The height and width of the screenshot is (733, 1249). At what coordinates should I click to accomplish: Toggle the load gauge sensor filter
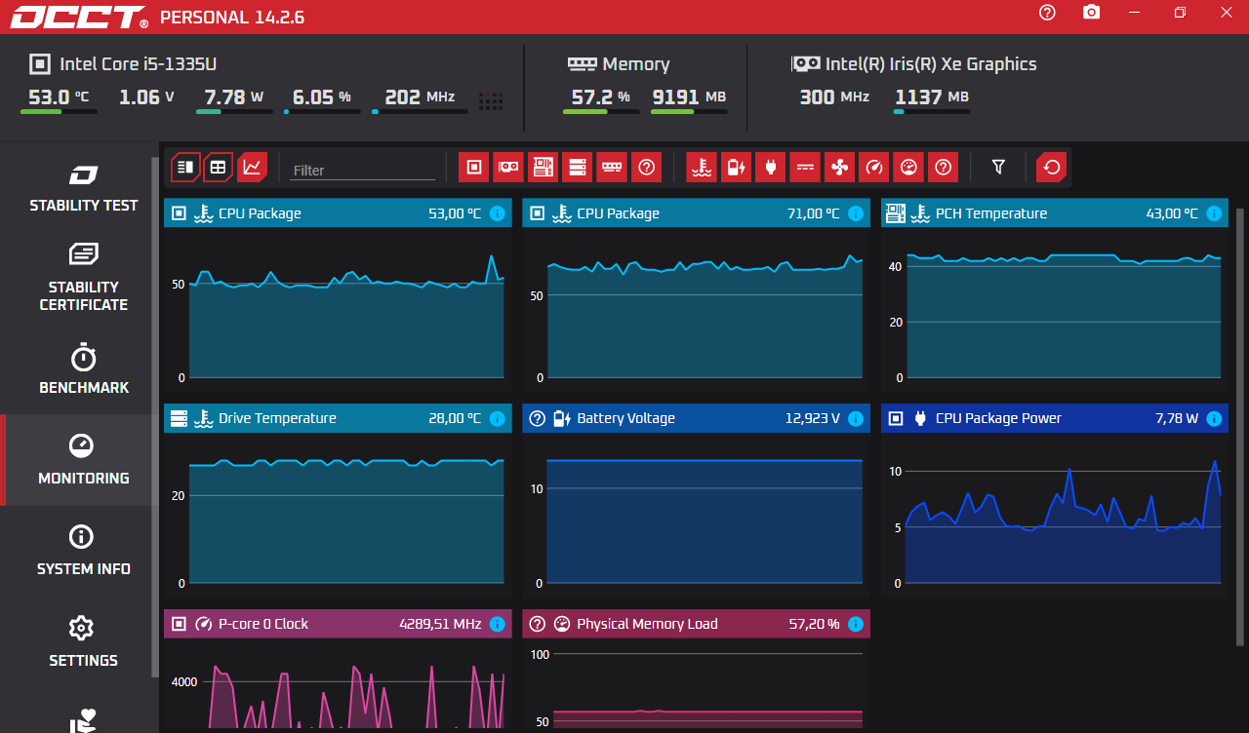[x=908, y=168]
